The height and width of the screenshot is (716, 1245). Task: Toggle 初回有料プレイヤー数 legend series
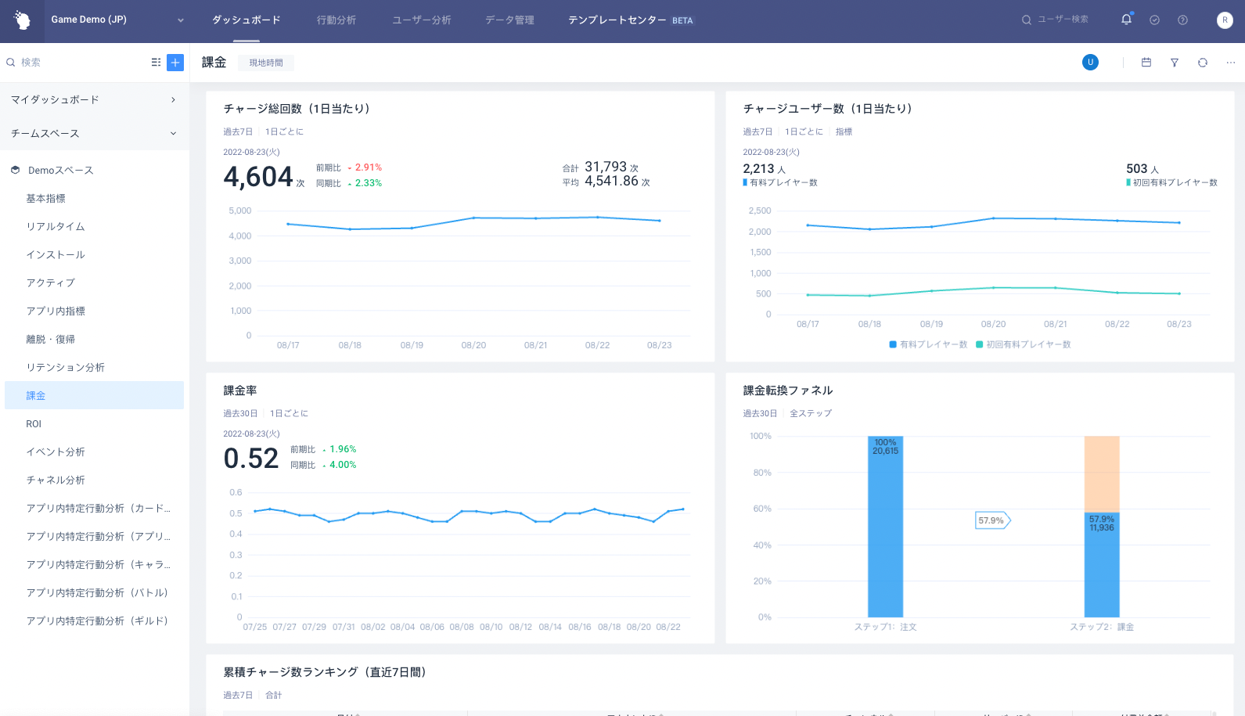(x=1024, y=345)
